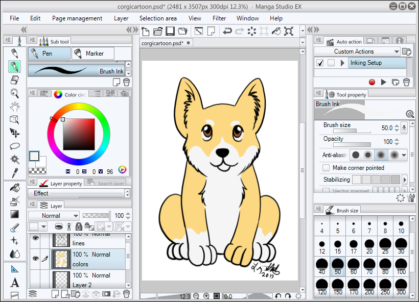Toggle the Vector magnet checkbox
This screenshot has height=302, width=419.
coord(326,190)
